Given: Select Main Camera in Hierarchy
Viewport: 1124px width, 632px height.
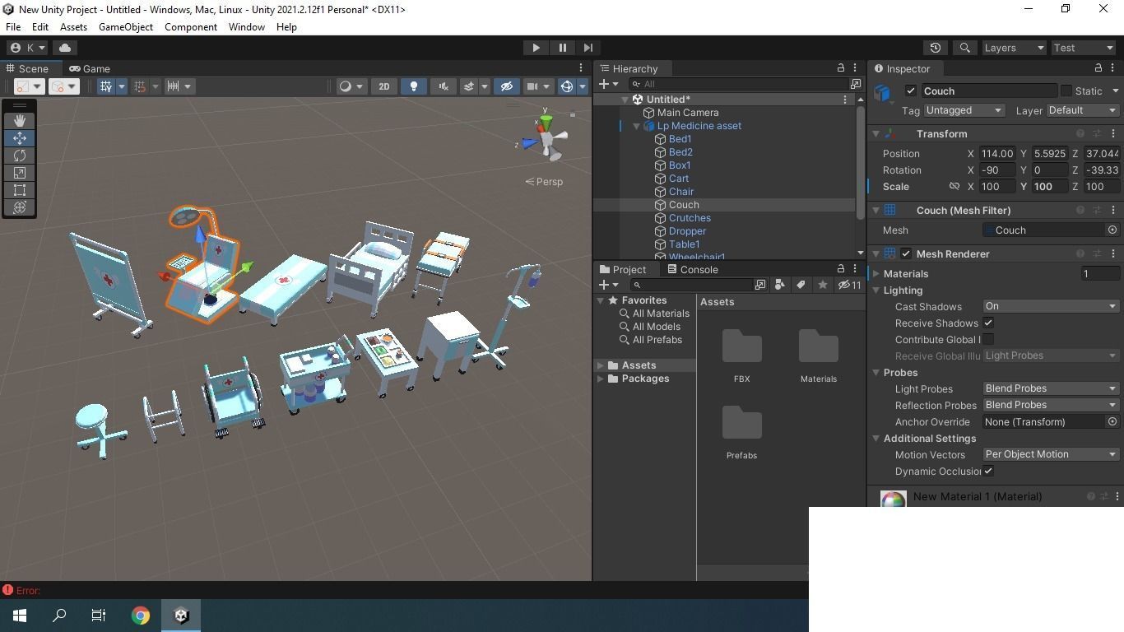Looking at the screenshot, I should click(688, 113).
